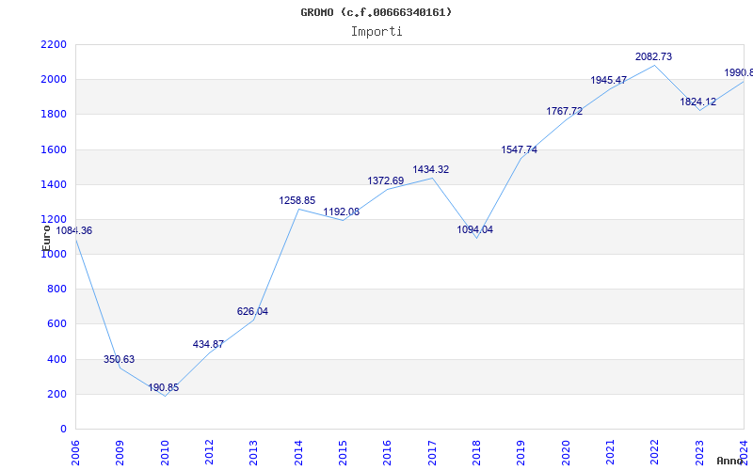Screen dimensions: 753x470
Task: Click the data label 1084.36
Action: tap(74, 230)
